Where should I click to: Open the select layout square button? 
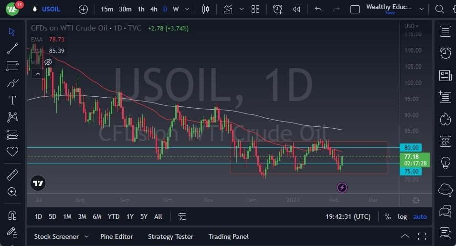pos(355,9)
